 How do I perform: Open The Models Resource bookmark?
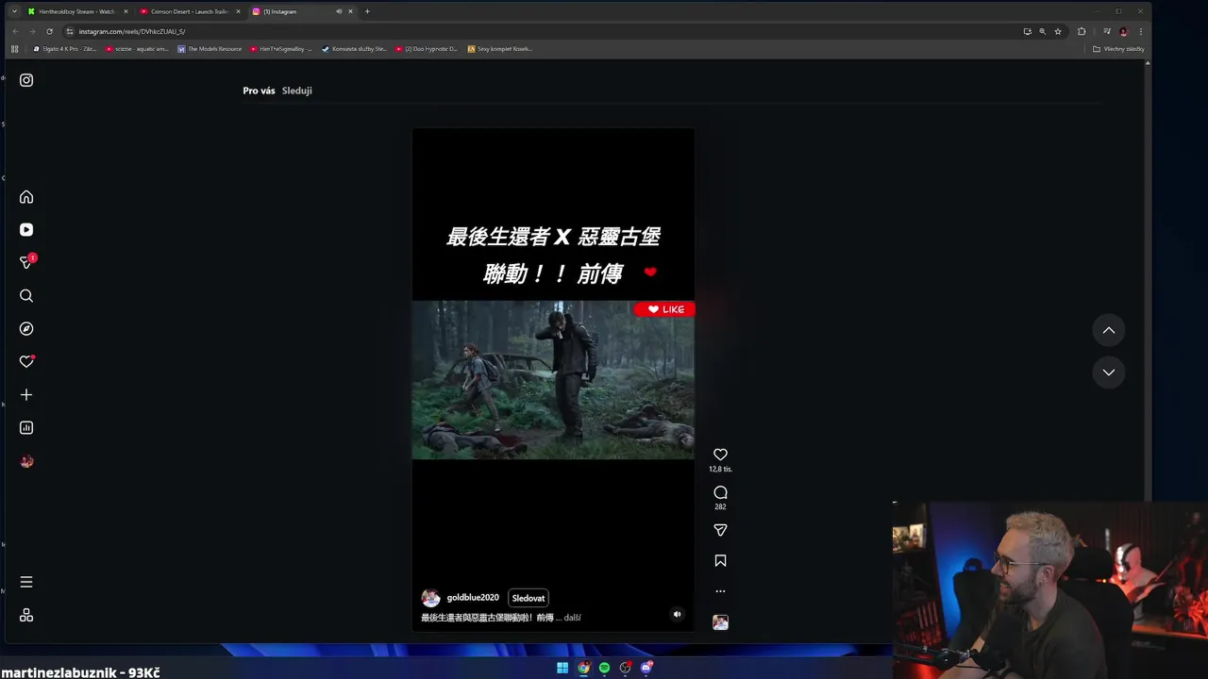(x=210, y=49)
